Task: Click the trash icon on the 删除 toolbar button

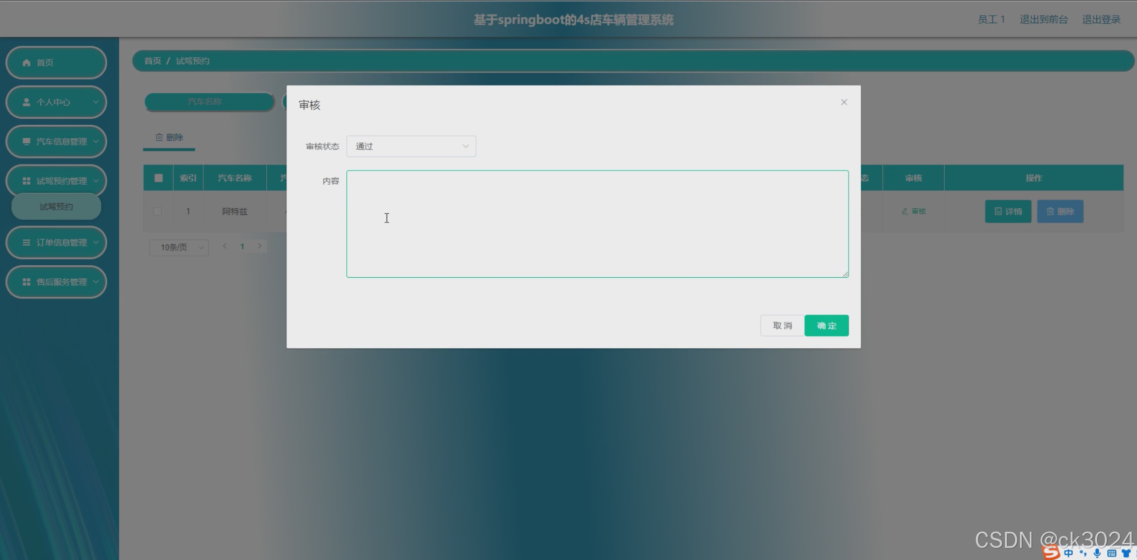Action: tap(159, 136)
